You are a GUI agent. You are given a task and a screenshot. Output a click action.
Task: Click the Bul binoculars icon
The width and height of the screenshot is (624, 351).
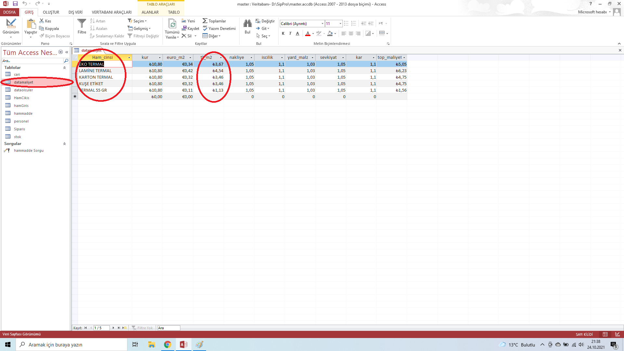247,24
